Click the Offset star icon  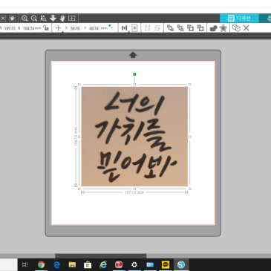(x=223, y=28)
